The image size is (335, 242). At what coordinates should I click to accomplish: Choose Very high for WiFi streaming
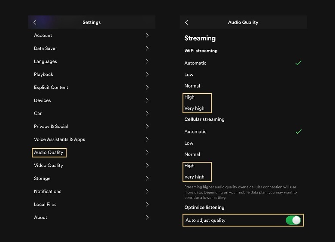(x=194, y=109)
